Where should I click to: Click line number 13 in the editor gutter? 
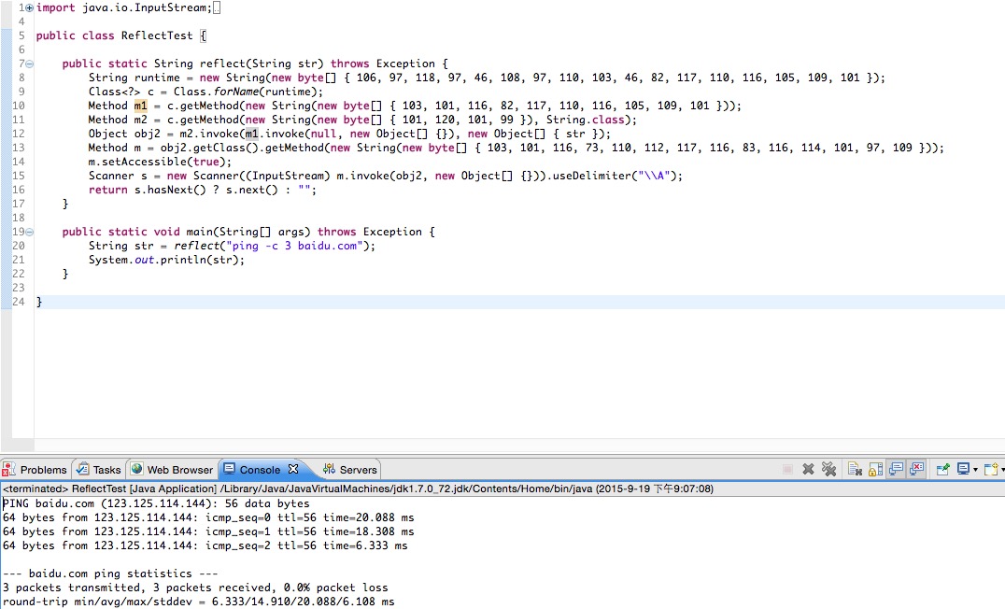19,149
